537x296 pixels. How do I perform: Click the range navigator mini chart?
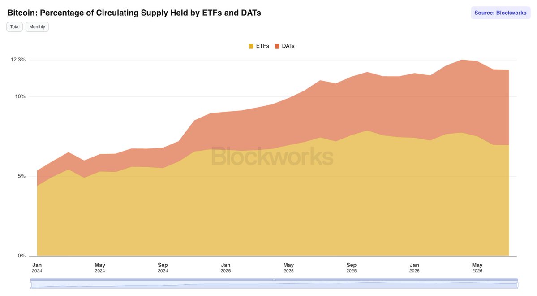click(x=274, y=285)
